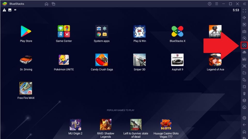Click the Install APK icon in sidebar
This screenshot has height=139, width=248.
point(244,59)
